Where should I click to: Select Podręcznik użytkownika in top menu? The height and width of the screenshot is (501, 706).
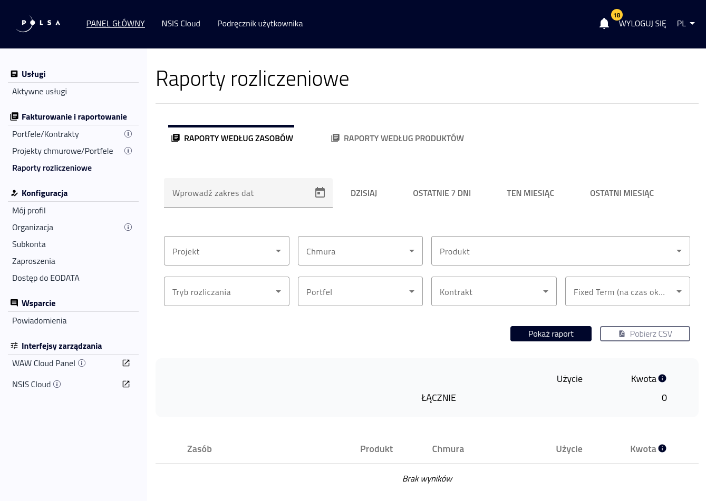(x=260, y=24)
